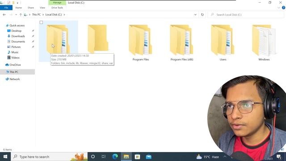The image size is (286, 161).
Task: Click the Search Local Disk (C:) field
Action: (x=246, y=15)
